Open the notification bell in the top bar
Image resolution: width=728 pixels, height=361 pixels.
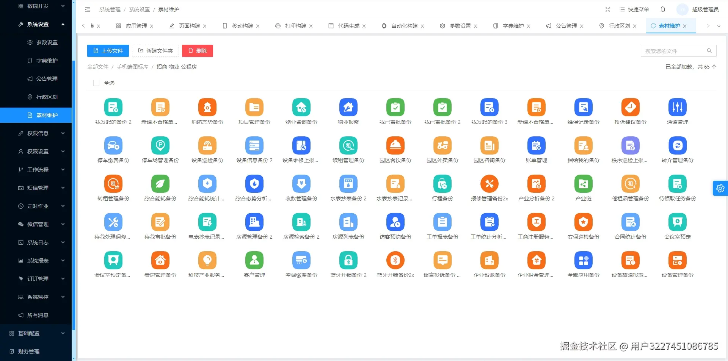663,9
